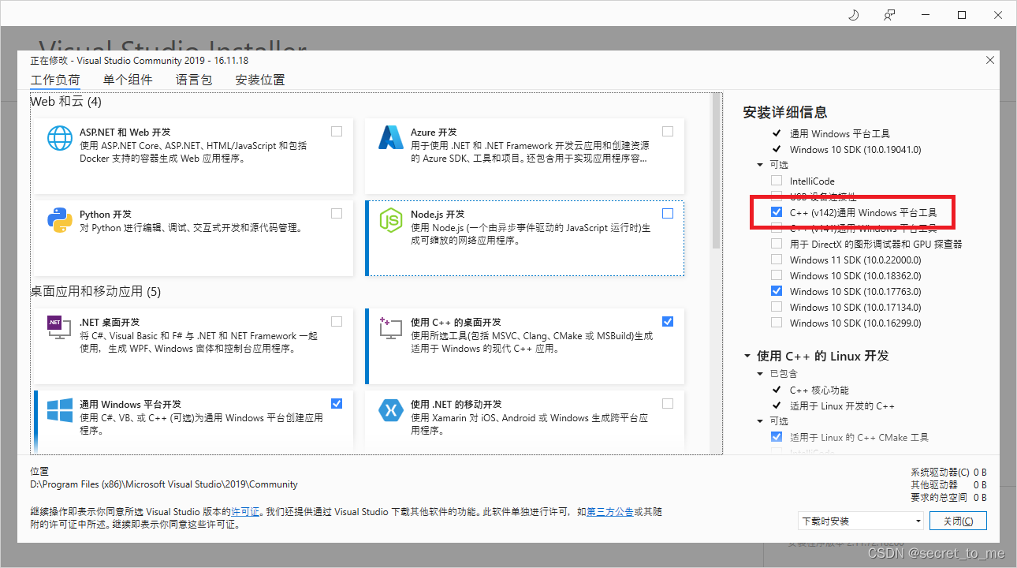Check Windows 10 SDK (10.0.17134.0)
Image resolution: width=1017 pixels, height=568 pixels.
click(777, 307)
